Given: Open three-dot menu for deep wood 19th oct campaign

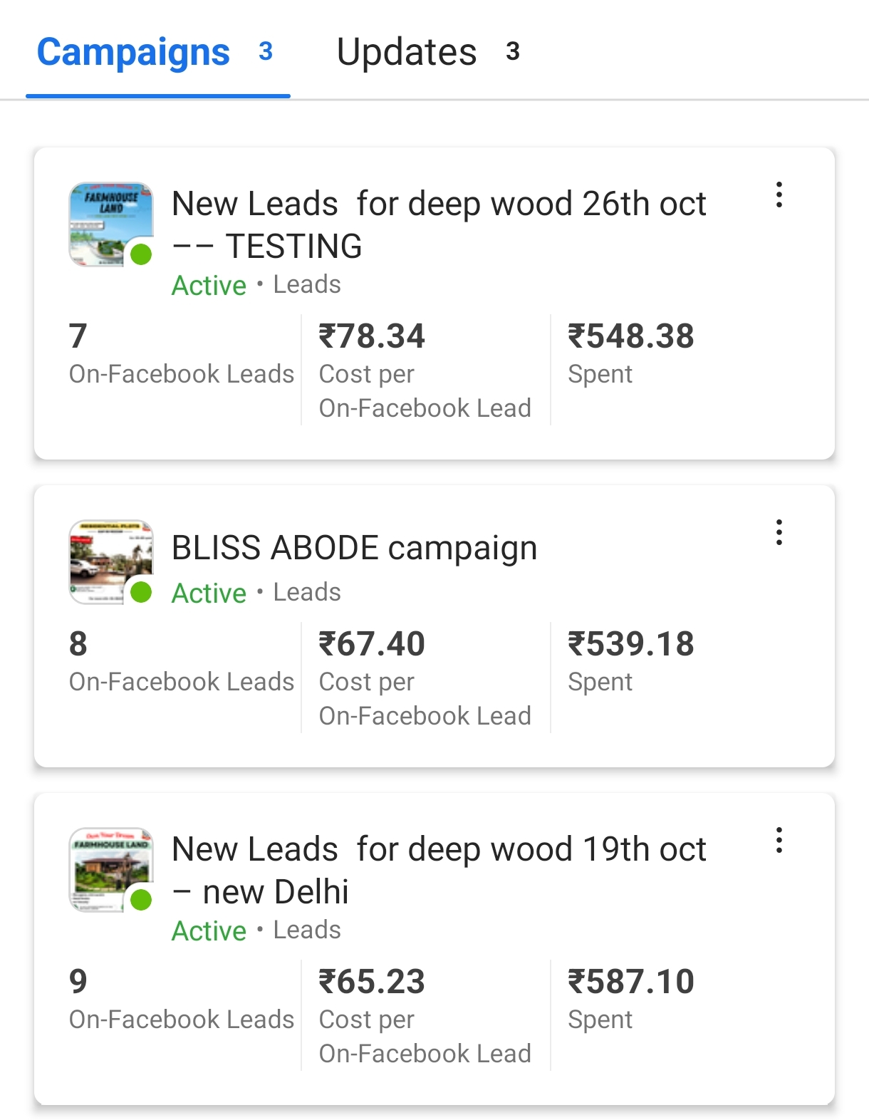Looking at the screenshot, I should coord(779,841).
